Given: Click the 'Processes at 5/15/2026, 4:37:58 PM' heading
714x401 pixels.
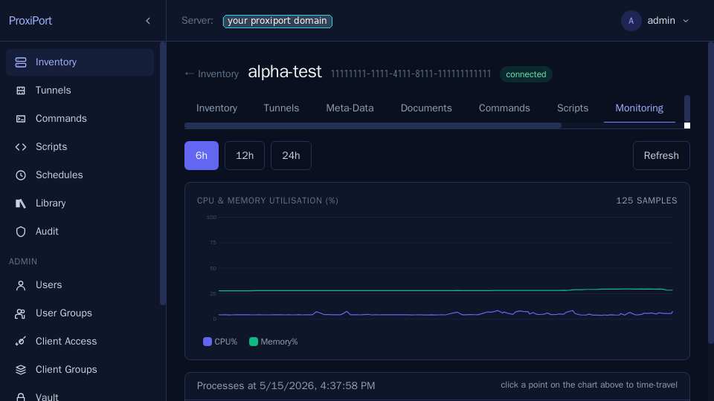Looking at the screenshot, I should [286, 386].
